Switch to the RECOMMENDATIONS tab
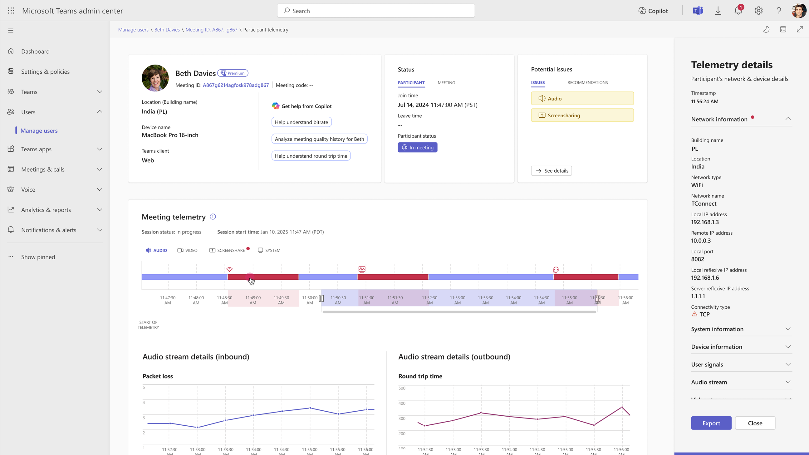This screenshot has height=455, width=809. [x=587, y=82]
